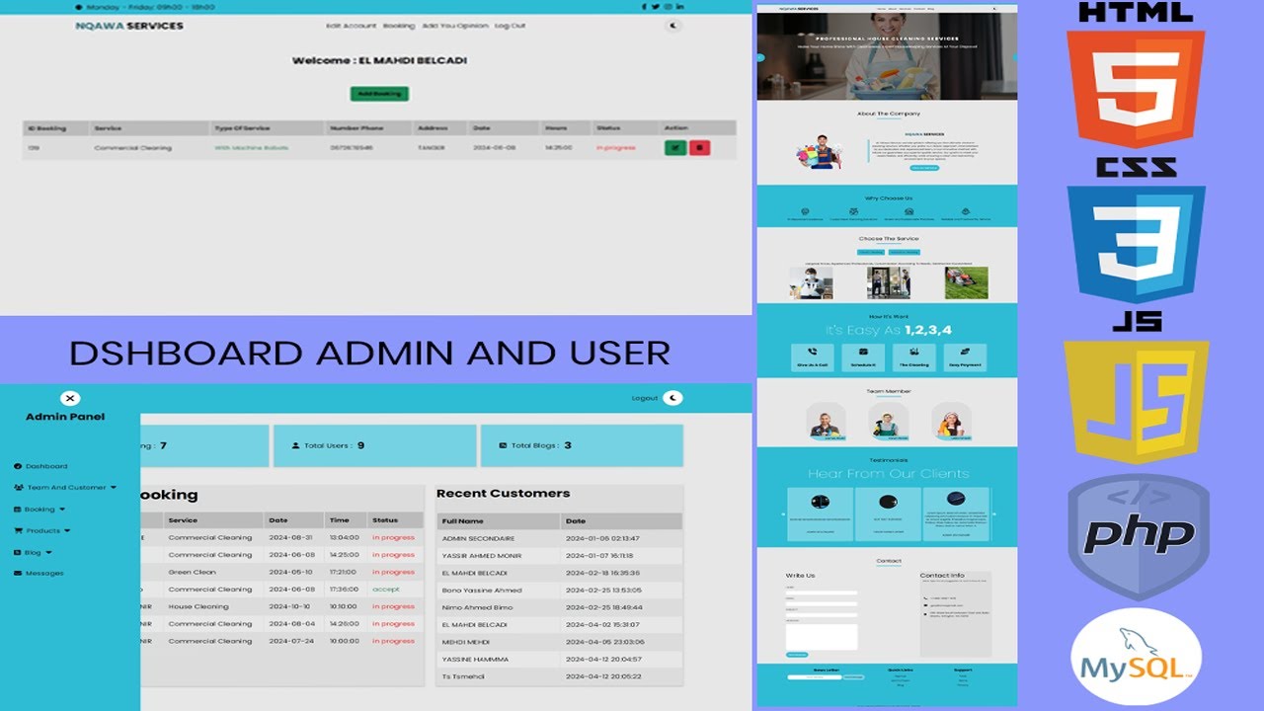Click the Give Us A Call phone card
Screen dimensions: 1264x711
pyautogui.click(x=812, y=357)
